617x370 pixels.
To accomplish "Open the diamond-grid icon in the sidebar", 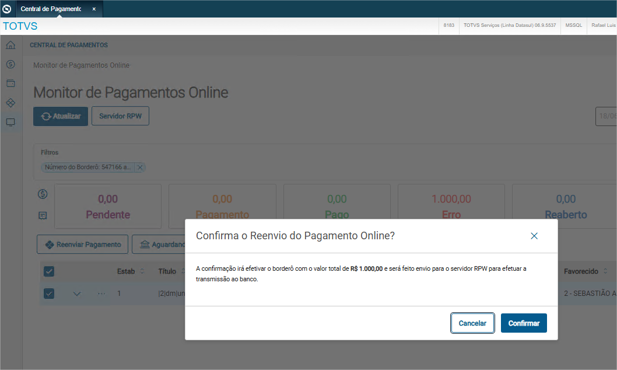I will pyautogui.click(x=10, y=103).
